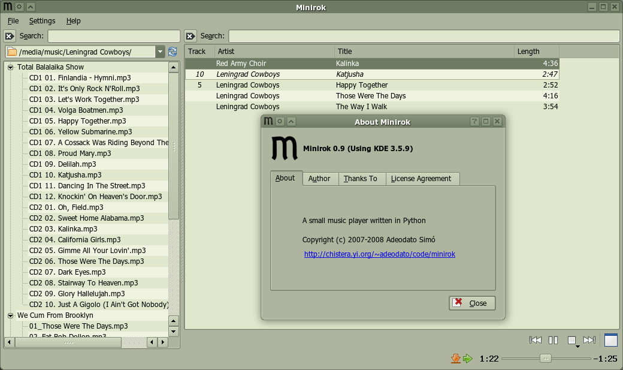The image size is (623, 370).
Task: Sort playlist by the Artist column header
Action: point(274,52)
